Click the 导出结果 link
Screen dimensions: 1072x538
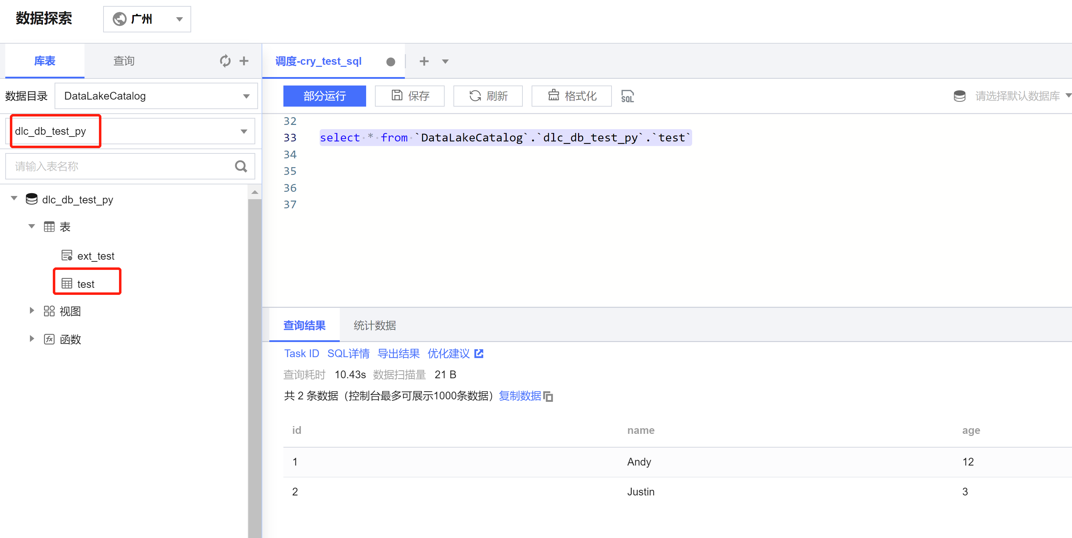point(398,353)
